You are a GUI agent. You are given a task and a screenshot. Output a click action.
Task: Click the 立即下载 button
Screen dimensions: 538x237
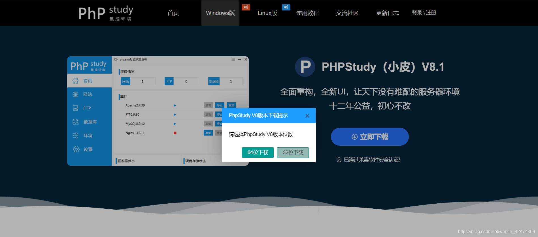(370, 137)
